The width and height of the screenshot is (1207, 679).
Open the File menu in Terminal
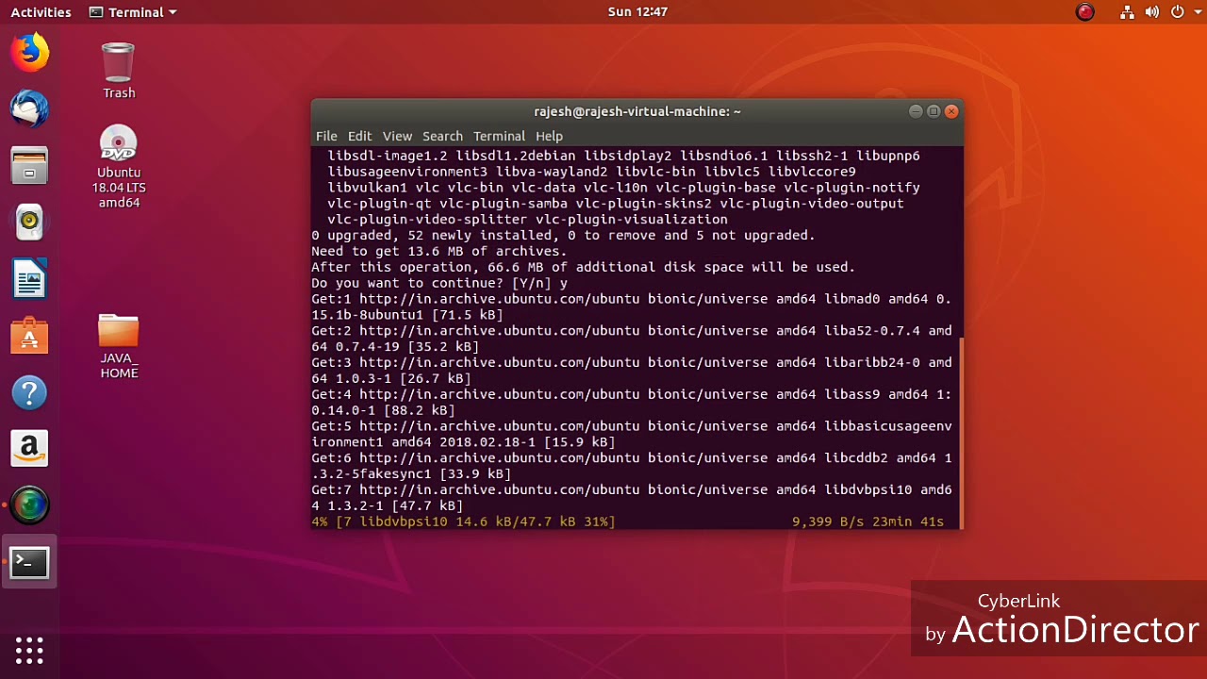(326, 136)
